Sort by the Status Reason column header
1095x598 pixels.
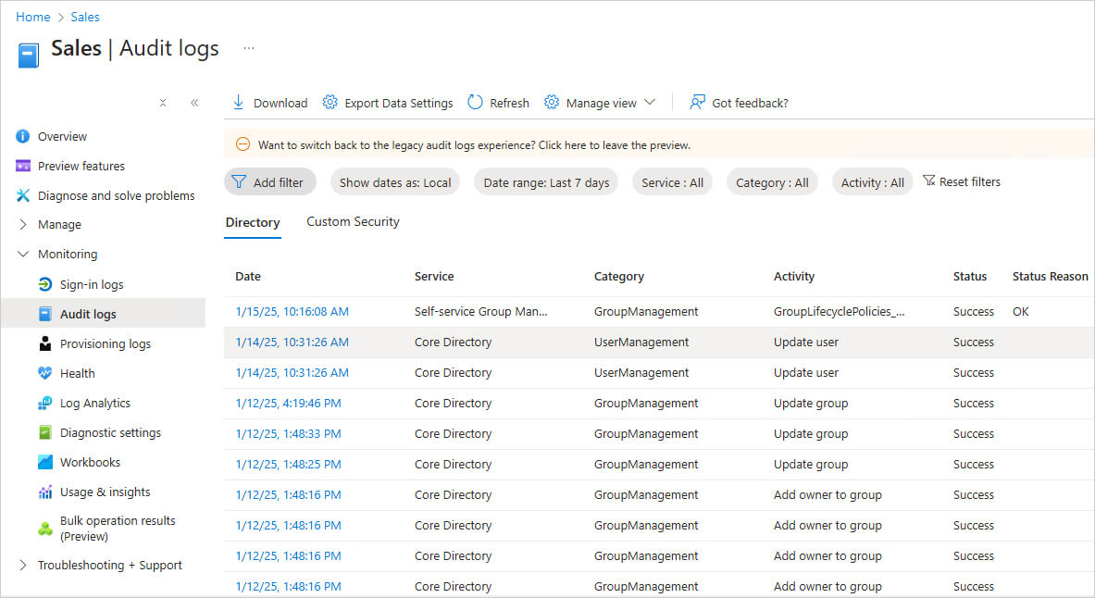1051,276
